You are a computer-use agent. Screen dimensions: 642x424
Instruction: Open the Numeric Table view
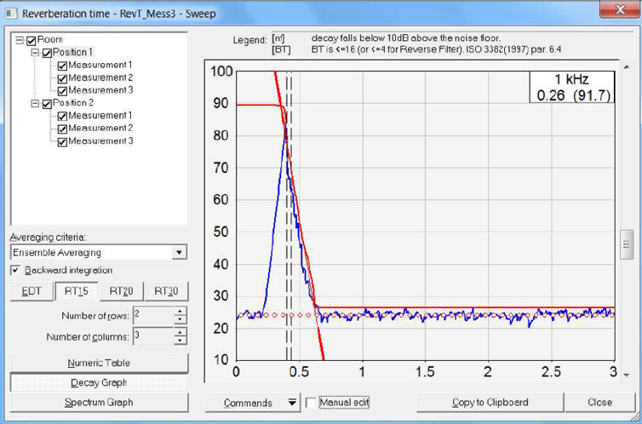[98, 363]
